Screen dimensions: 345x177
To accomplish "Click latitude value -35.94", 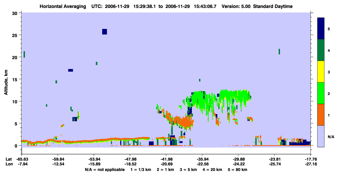I will pyautogui.click(x=202, y=159).
